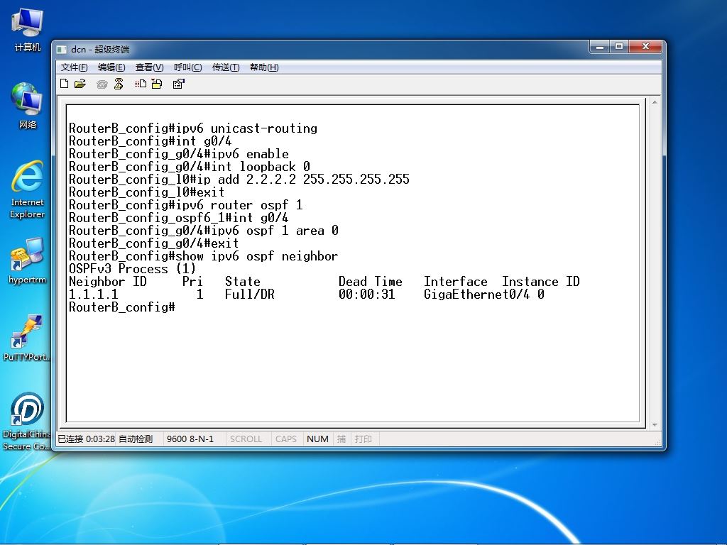727x545 pixels.
Task: Click the SCROLL status indicator
Action: 246,439
